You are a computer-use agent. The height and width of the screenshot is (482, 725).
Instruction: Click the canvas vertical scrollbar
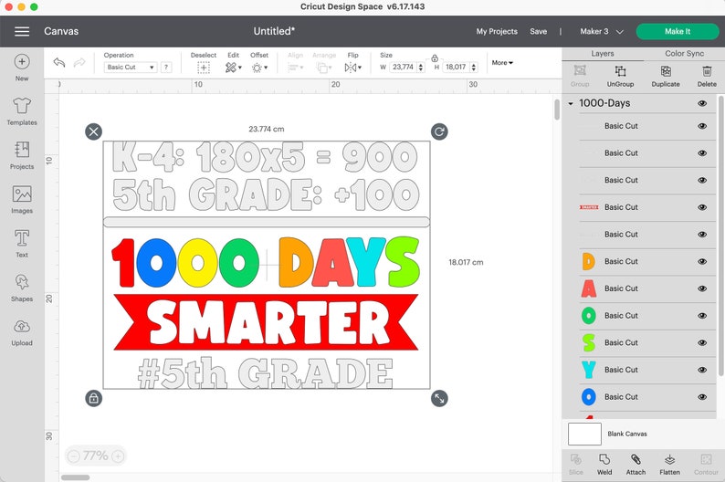point(557,110)
